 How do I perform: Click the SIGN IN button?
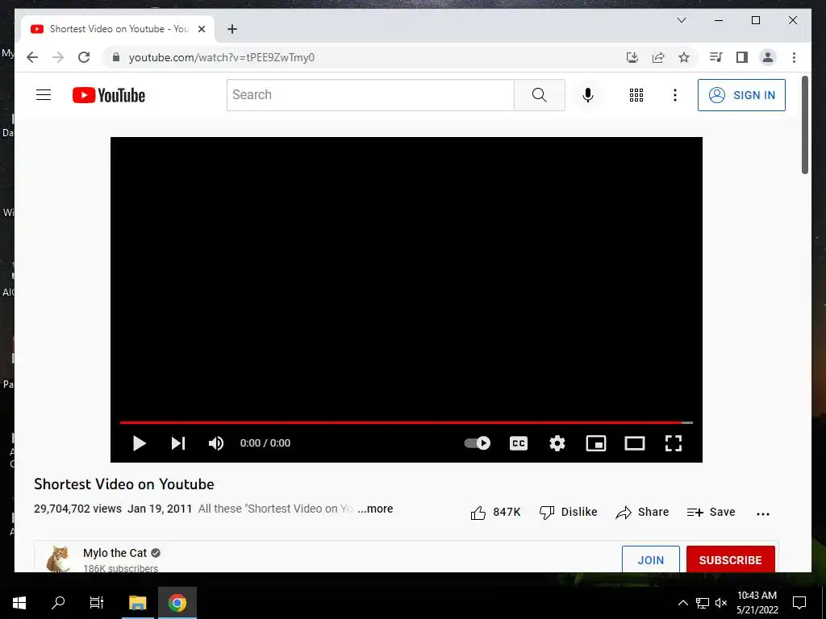742,95
